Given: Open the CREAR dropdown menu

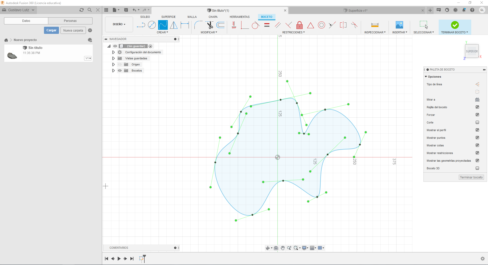Looking at the screenshot, I should [x=162, y=32].
